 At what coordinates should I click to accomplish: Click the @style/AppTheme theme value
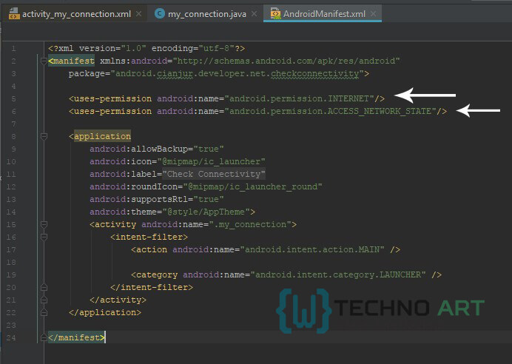coord(206,212)
